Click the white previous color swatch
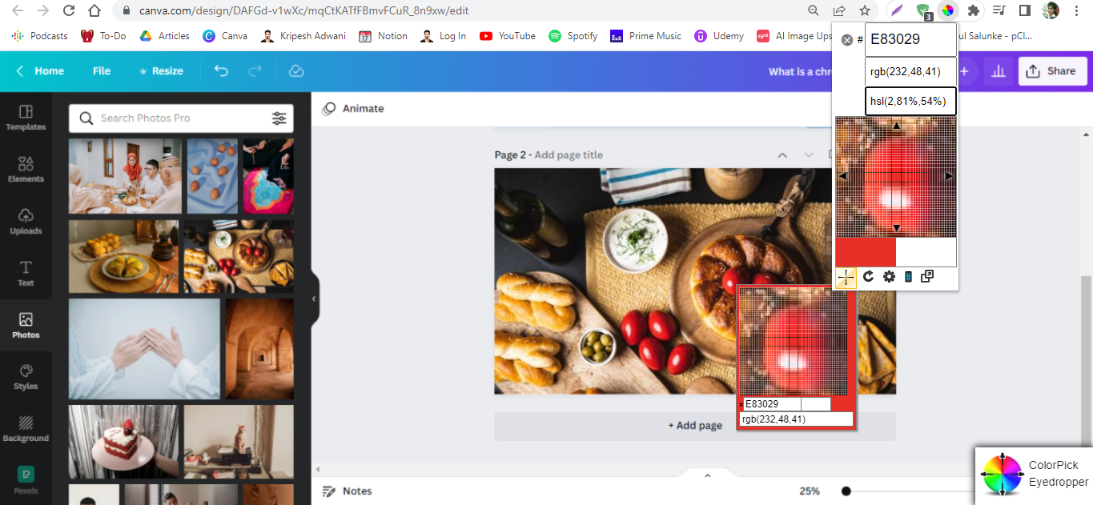This screenshot has height=505, width=1093. (926, 252)
